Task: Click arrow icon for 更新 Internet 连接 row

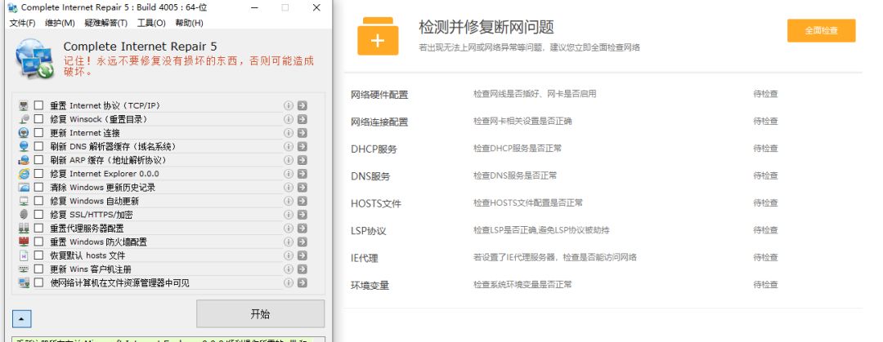Action: [x=303, y=133]
